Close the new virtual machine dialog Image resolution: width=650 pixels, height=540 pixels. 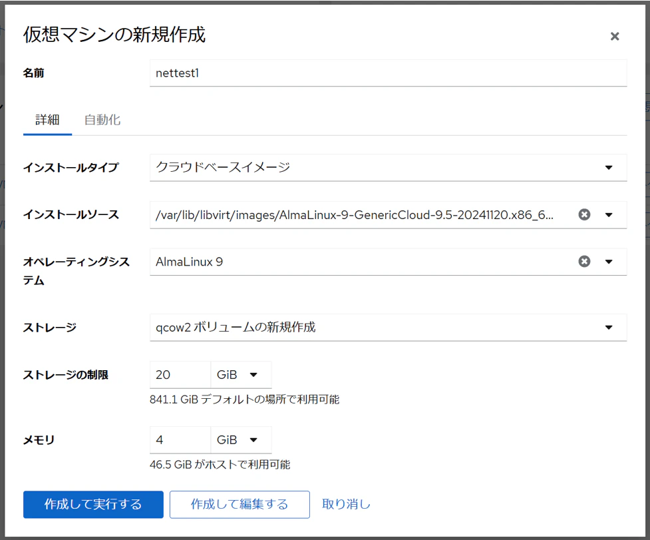coord(614,37)
